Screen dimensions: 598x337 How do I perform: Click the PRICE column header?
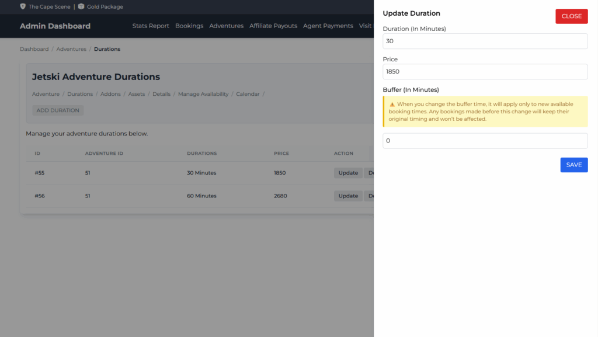click(281, 153)
